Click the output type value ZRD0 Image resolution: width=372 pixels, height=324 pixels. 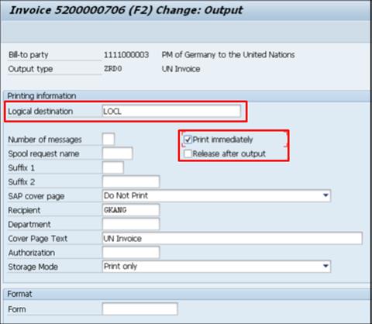[112, 69]
